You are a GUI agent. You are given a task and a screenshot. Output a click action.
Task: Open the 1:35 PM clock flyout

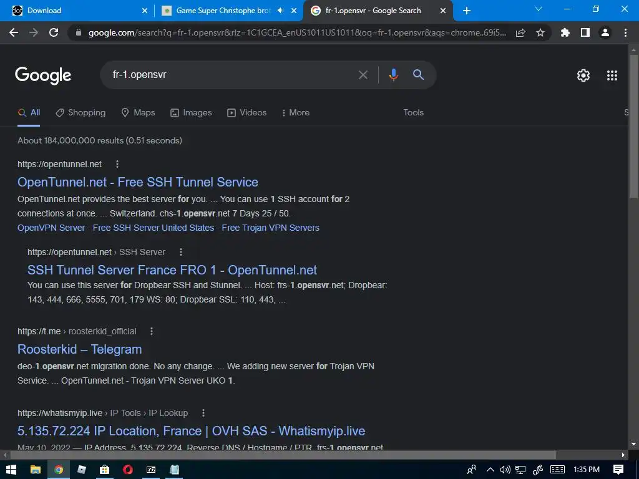[x=587, y=470]
